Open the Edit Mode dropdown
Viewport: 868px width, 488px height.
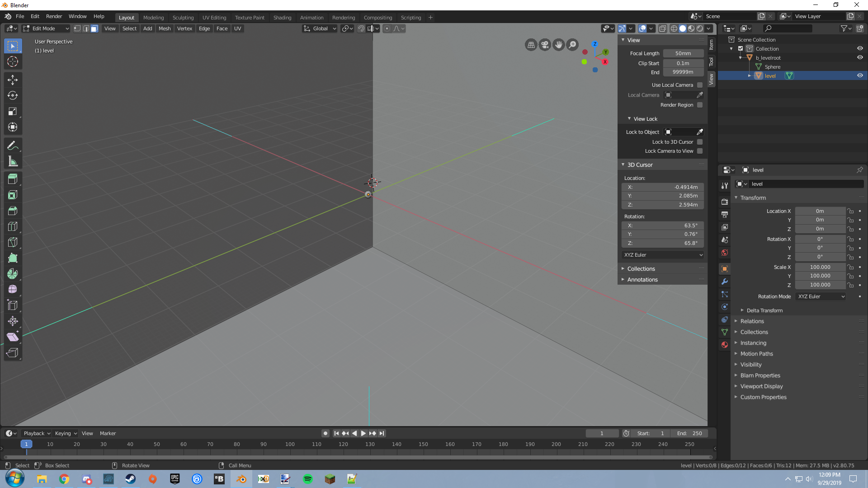[46, 28]
